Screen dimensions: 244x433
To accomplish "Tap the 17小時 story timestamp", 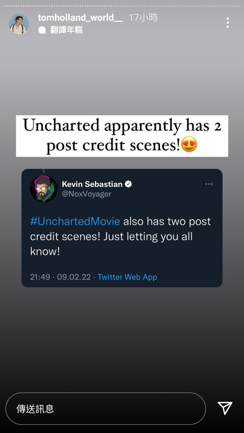I will coord(143,18).
